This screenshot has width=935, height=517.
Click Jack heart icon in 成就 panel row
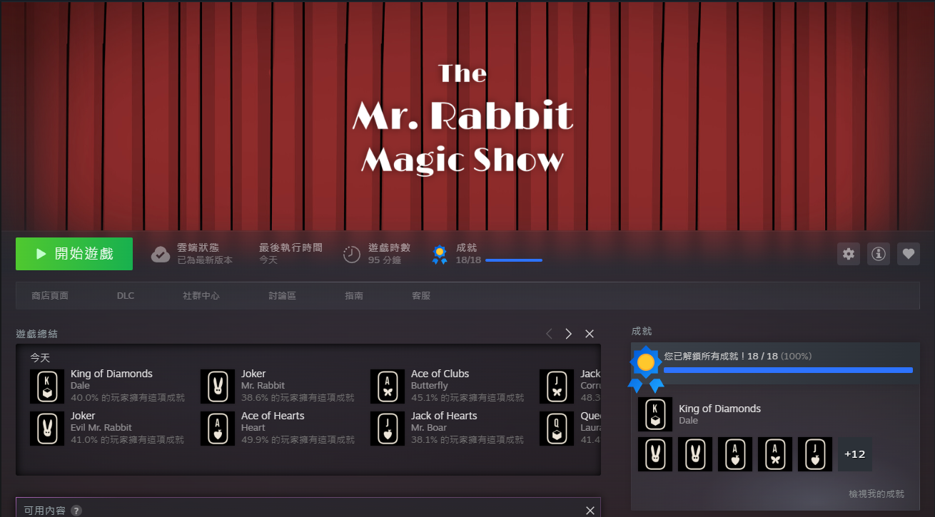point(815,454)
